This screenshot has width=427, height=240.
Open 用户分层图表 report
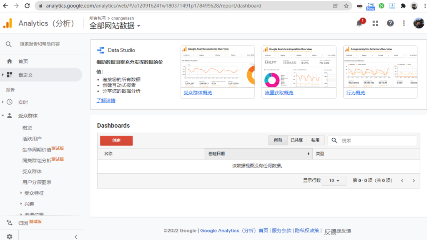tap(37, 182)
